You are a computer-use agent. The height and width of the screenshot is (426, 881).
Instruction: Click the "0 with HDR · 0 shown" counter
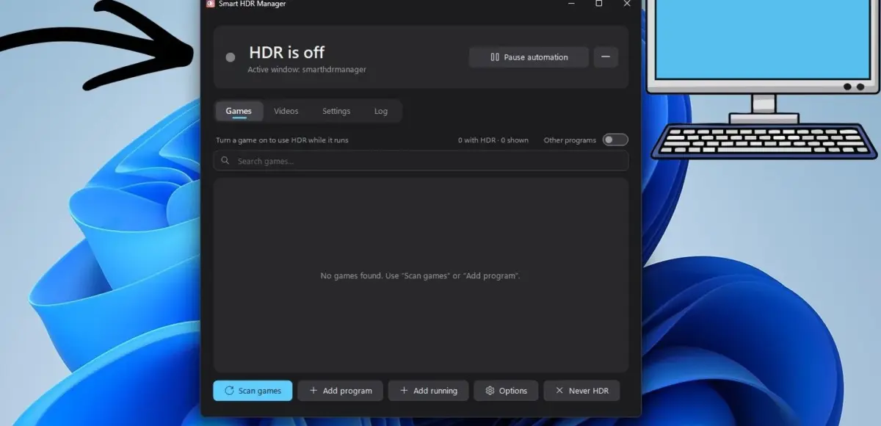(493, 140)
